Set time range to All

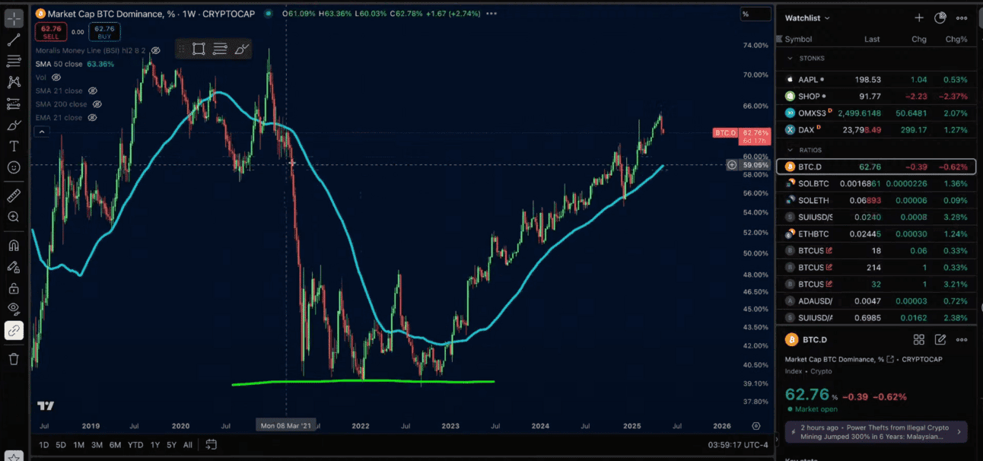(188, 444)
